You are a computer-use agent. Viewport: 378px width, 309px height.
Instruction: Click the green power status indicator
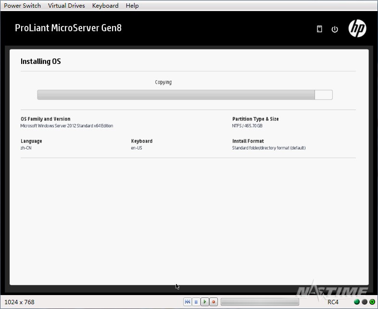pos(372,302)
